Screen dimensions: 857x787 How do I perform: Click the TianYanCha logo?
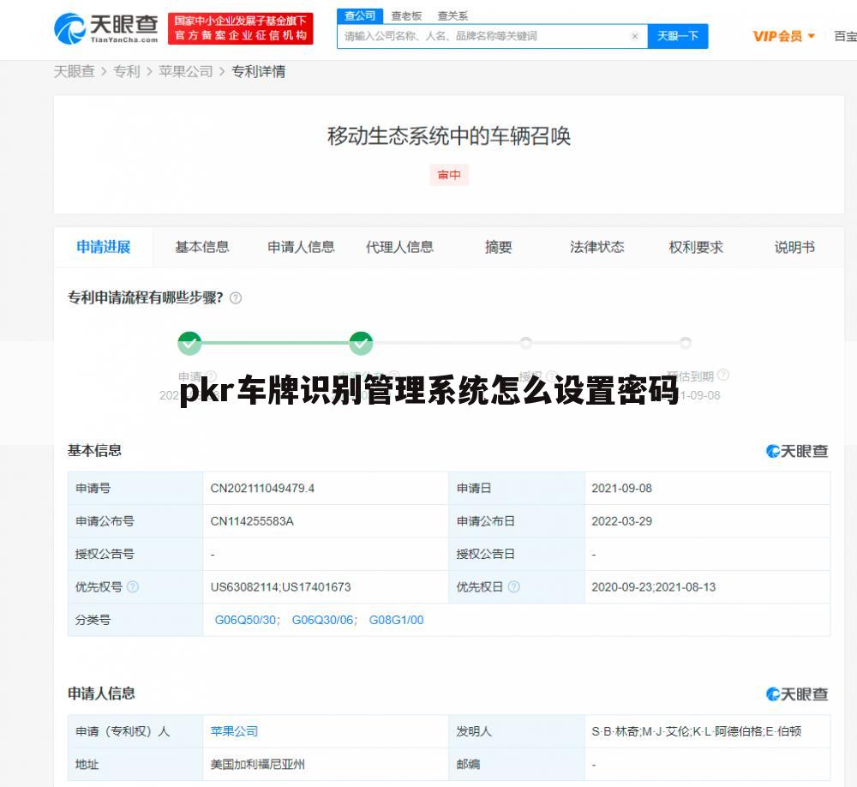click(x=106, y=28)
